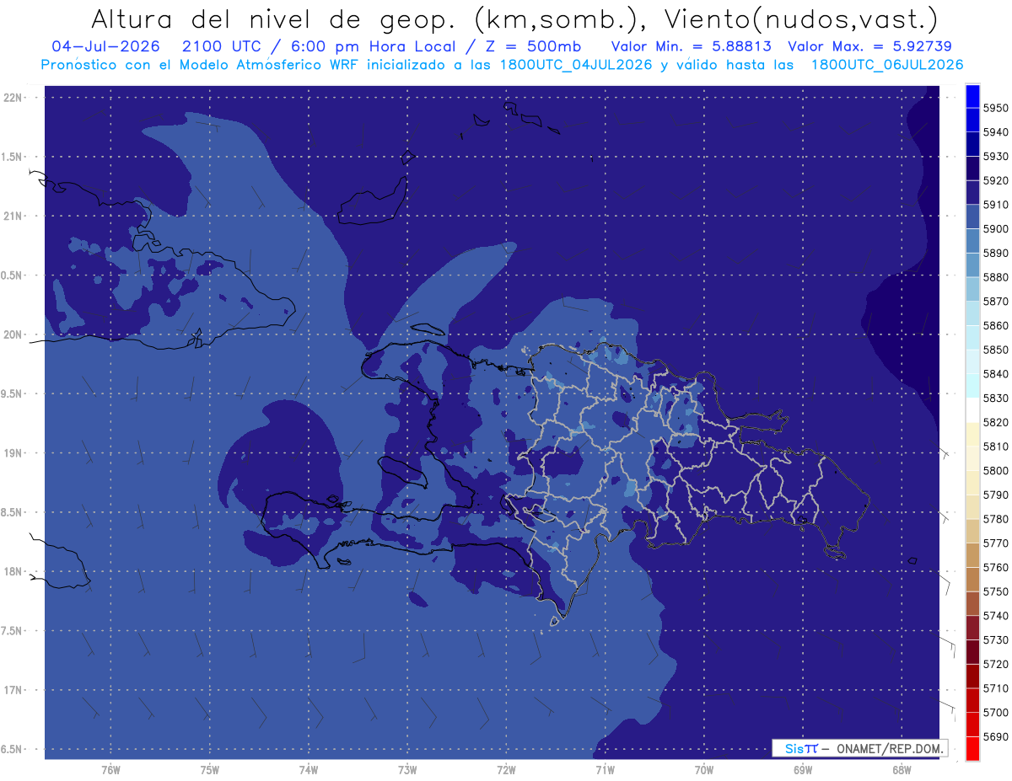The height and width of the screenshot is (781, 1012).
Task: Select '6:00 pm Hora Local' text
Action: coord(374,46)
